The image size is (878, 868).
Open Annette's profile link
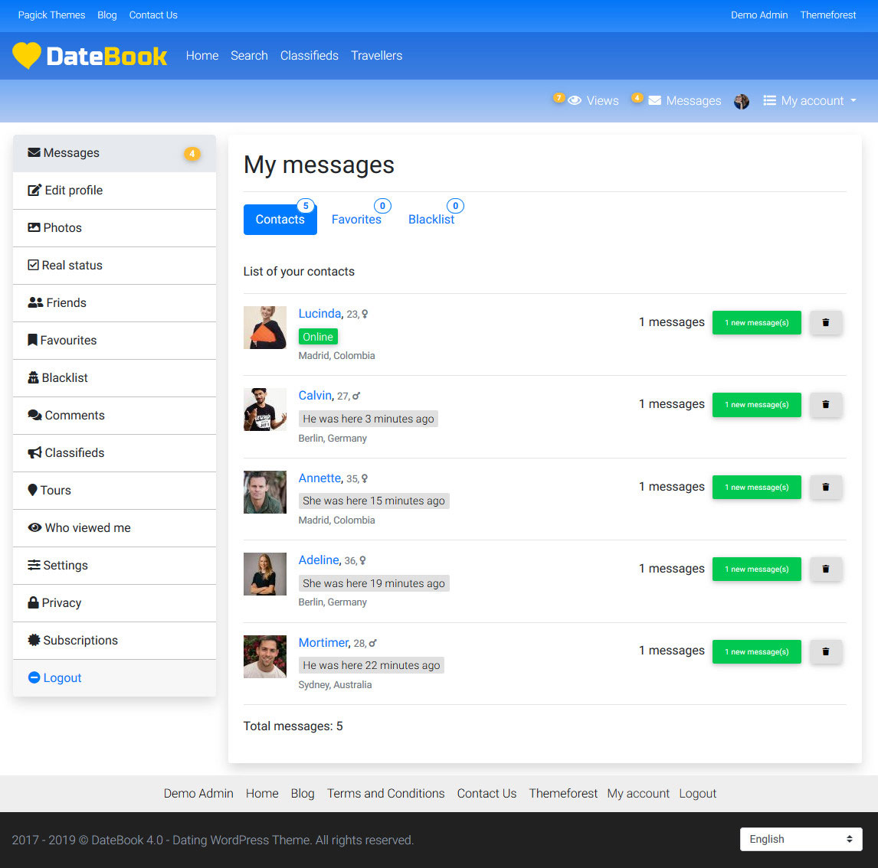coord(319,478)
